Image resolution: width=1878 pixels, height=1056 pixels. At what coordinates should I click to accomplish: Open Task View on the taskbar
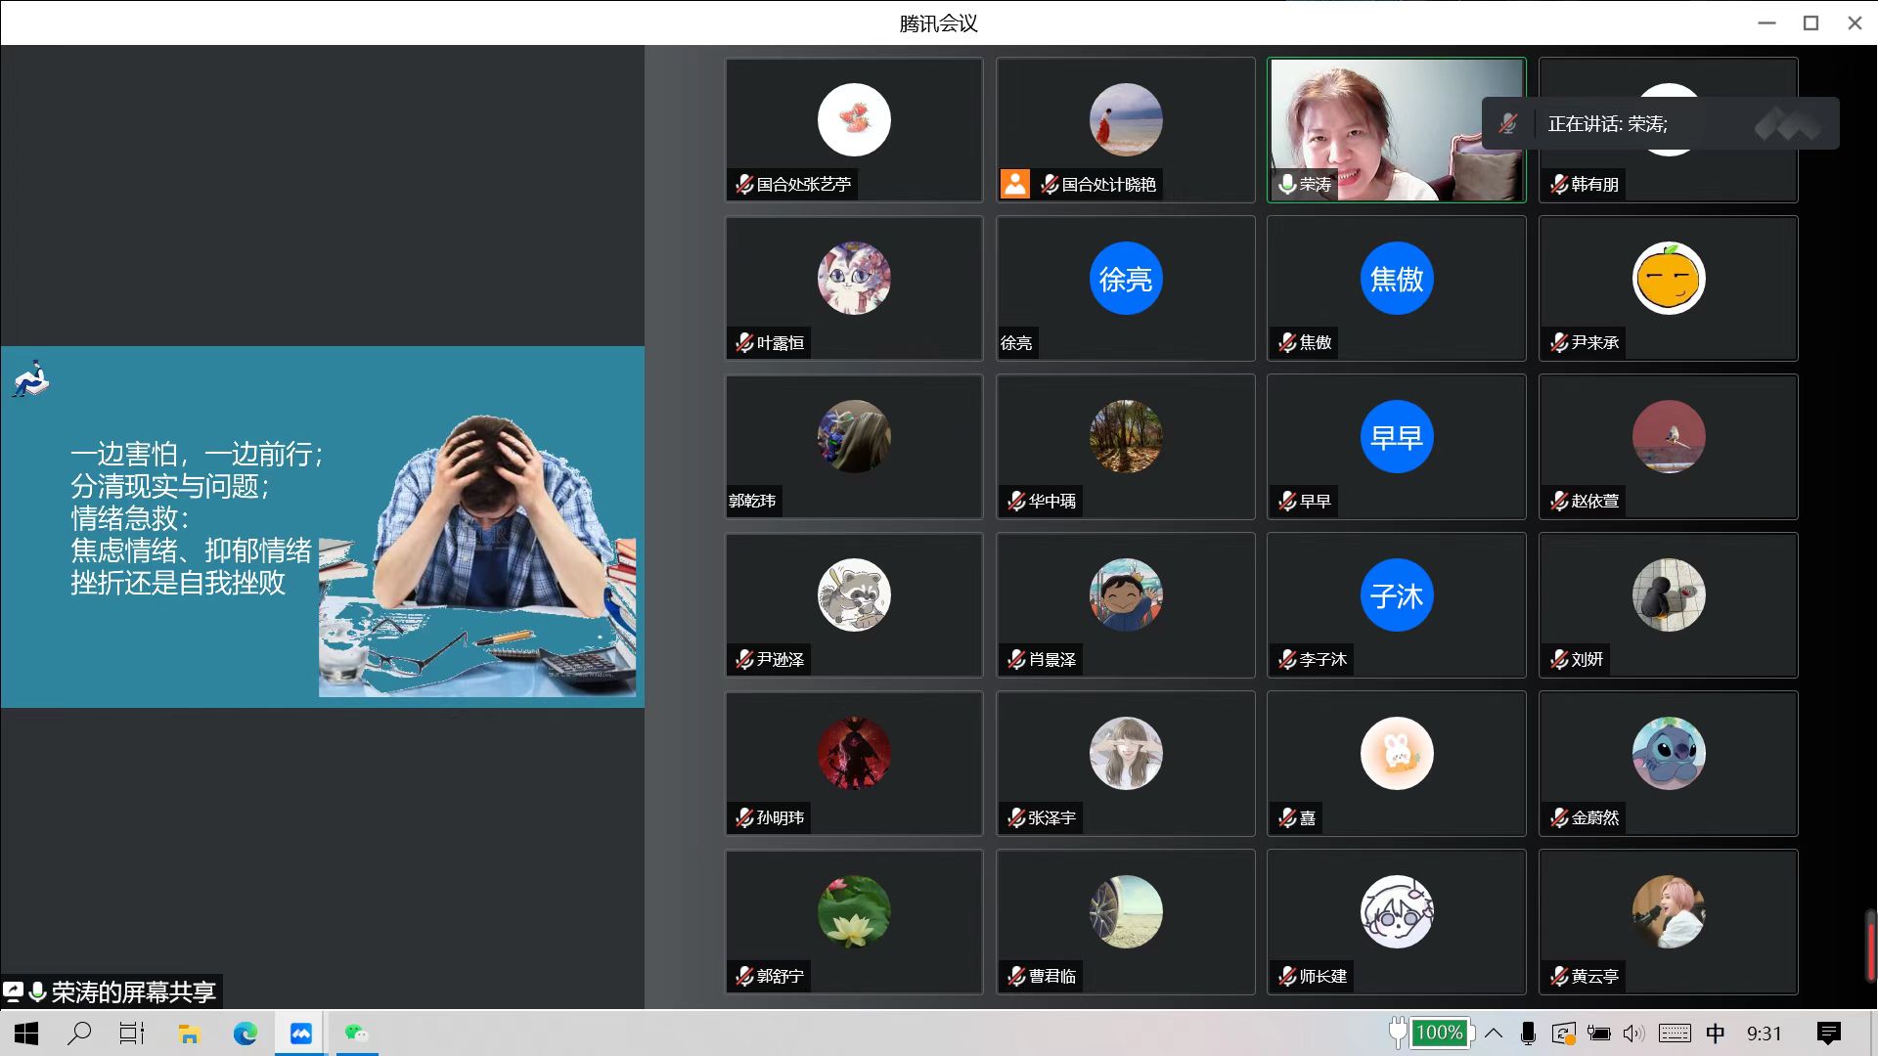point(132,1034)
